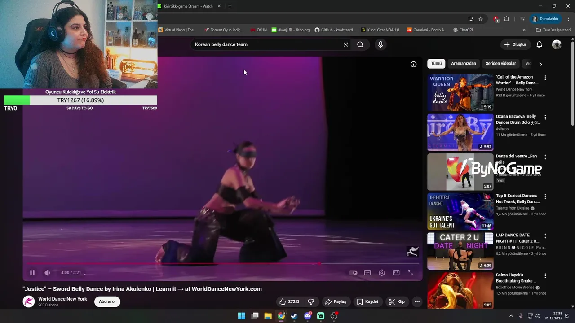575x323 pixels.
Task: Open 'LAP DANCE DATE NIGHT #1' video title
Action: point(517,238)
